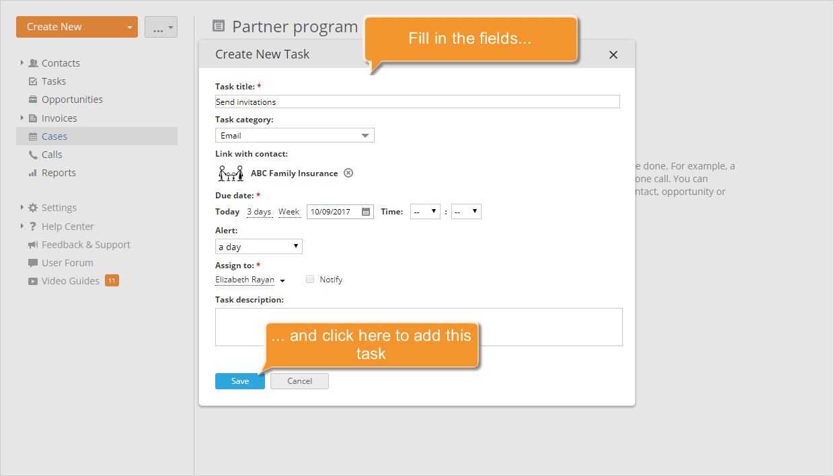Screen dimensions: 834x476
Task: Open the Alert 'a day' dropdown
Action: [258, 246]
